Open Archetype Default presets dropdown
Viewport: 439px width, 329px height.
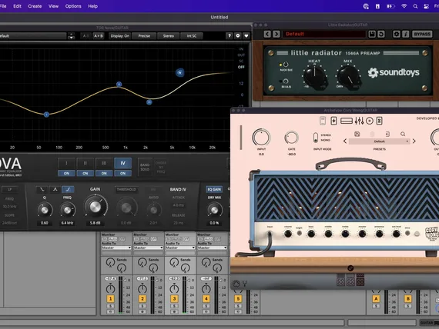click(380, 141)
